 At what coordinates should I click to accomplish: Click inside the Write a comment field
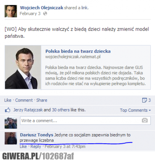pyautogui.click(x=85, y=120)
